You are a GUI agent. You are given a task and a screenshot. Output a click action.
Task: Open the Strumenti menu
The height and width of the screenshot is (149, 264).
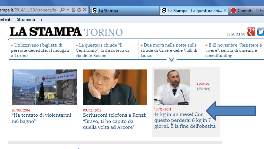coord(26,19)
